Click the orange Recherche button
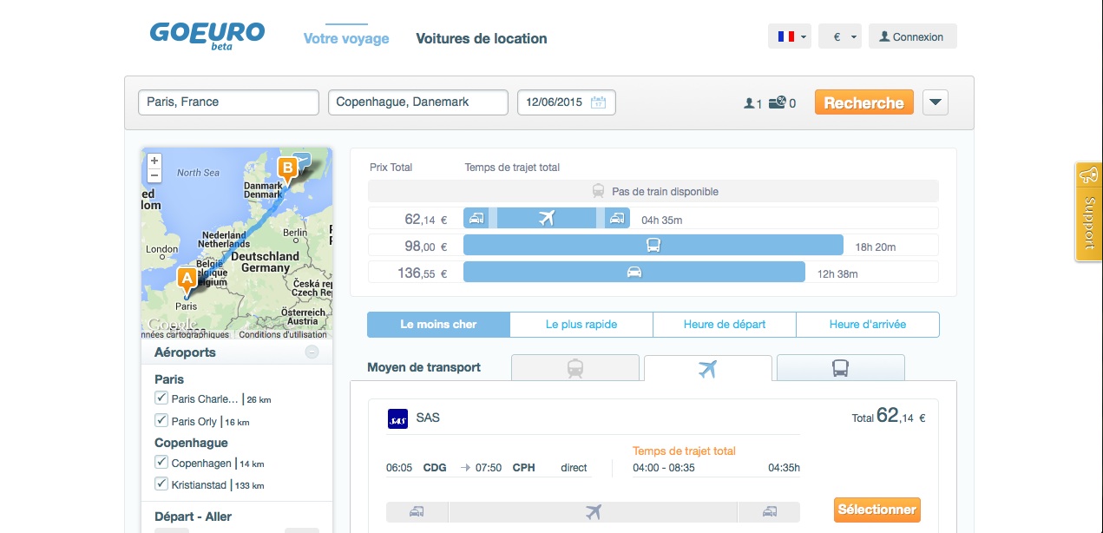The height and width of the screenshot is (533, 1103). [x=864, y=102]
